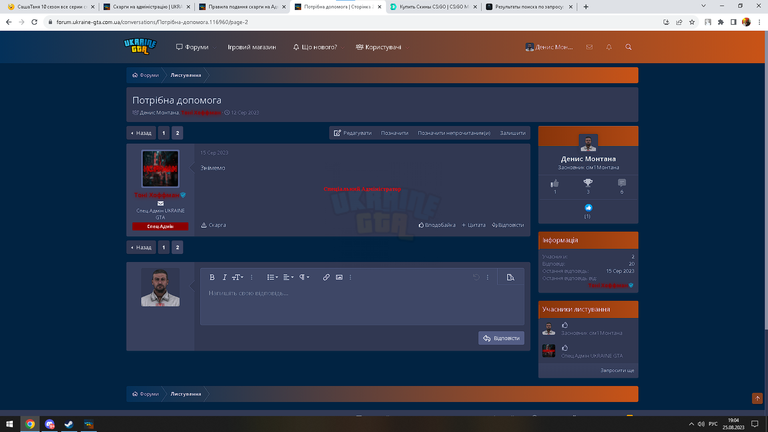The height and width of the screenshot is (432, 768).
Task: Click Редагувати conversation button
Action: [353, 133]
